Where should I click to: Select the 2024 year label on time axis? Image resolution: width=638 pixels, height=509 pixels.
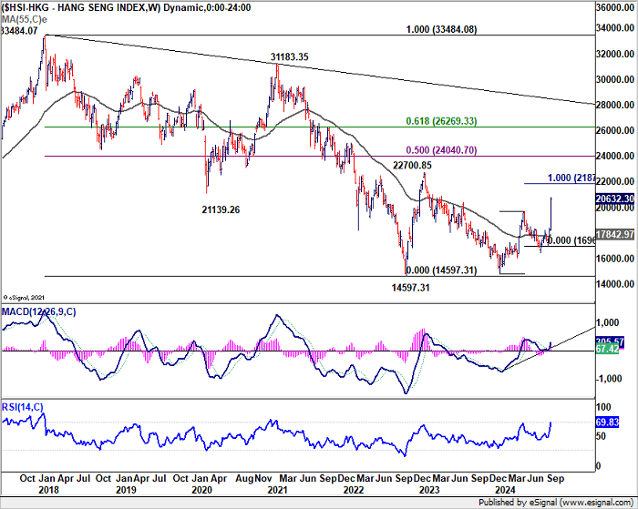pyautogui.click(x=505, y=490)
